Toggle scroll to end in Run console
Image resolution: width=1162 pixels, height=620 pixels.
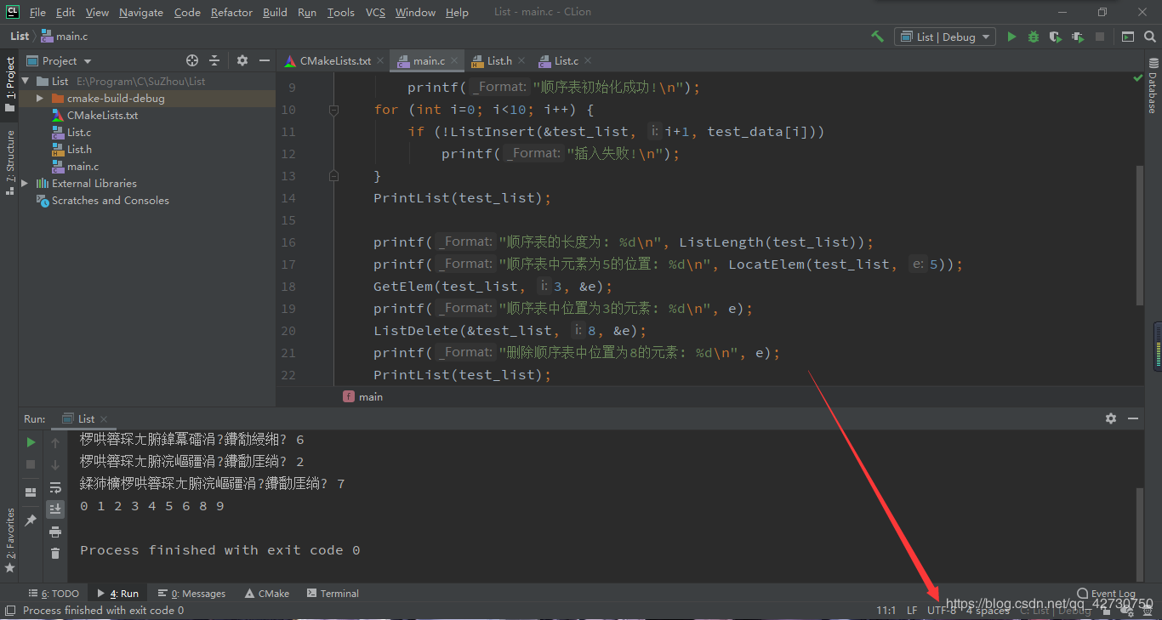[55, 509]
